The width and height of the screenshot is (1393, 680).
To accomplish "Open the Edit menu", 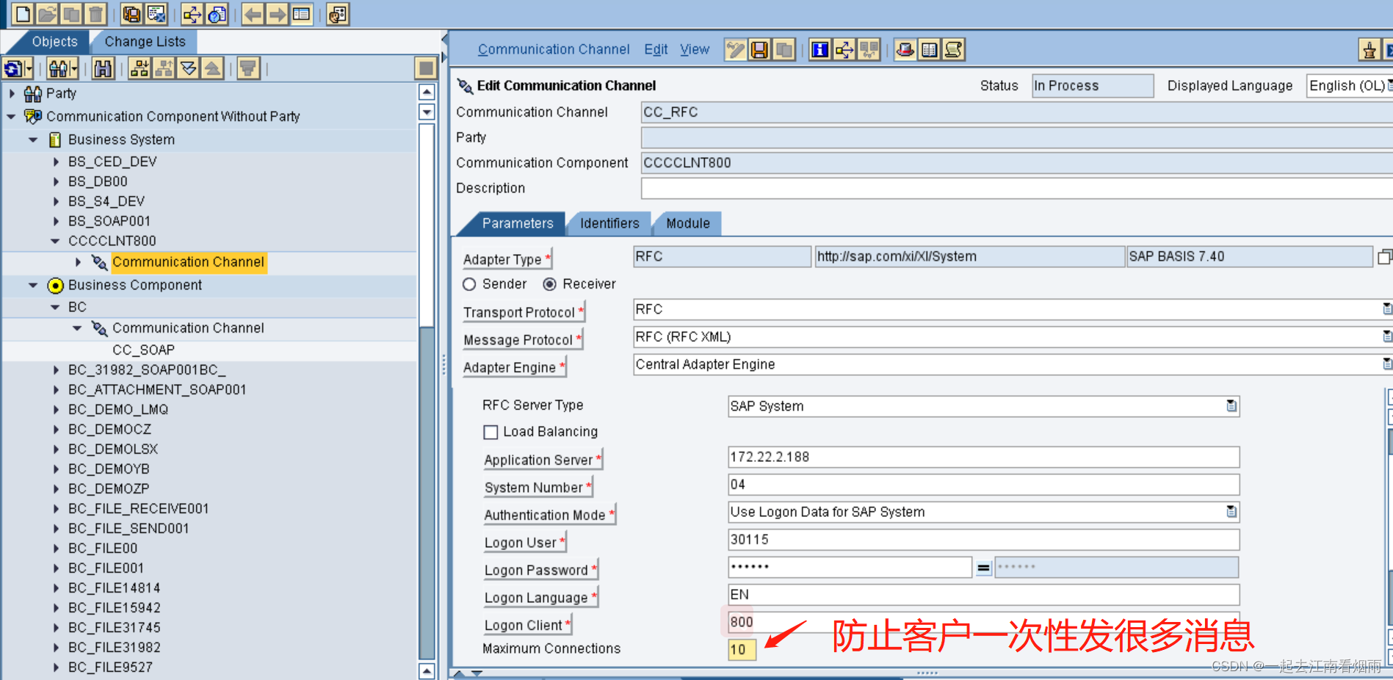I will (655, 49).
